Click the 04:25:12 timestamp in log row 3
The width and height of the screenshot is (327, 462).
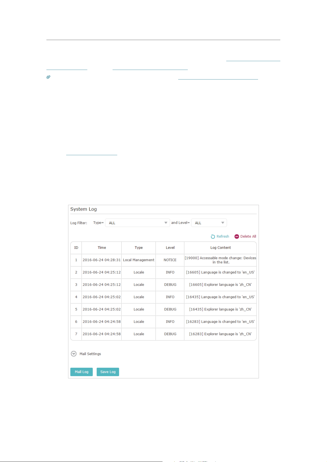pyautogui.click(x=102, y=285)
